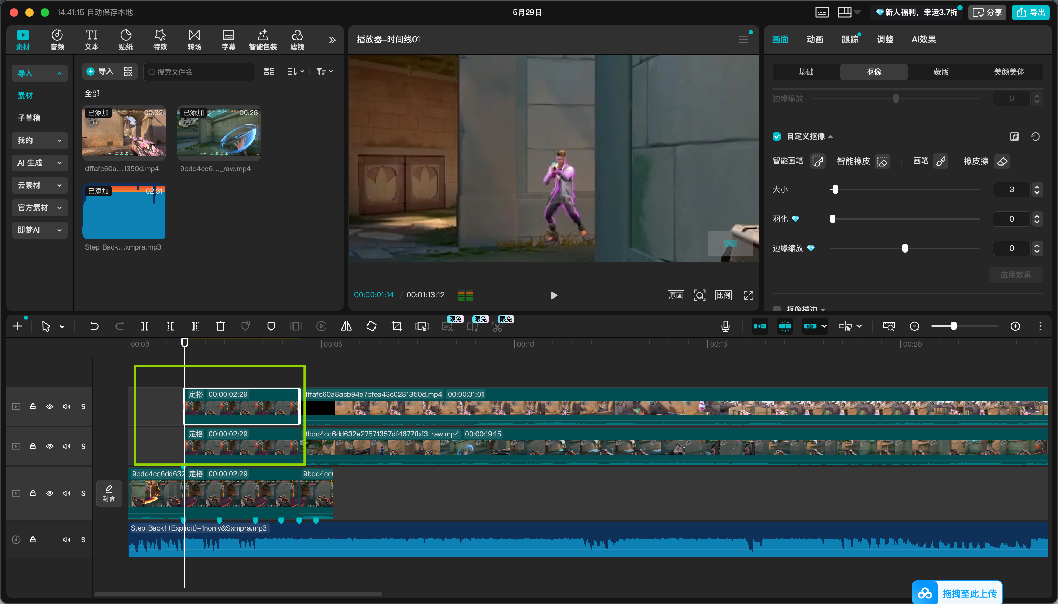Adjust the 大小 brush size slider
Image resolution: width=1058 pixels, height=604 pixels.
coord(904,190)
